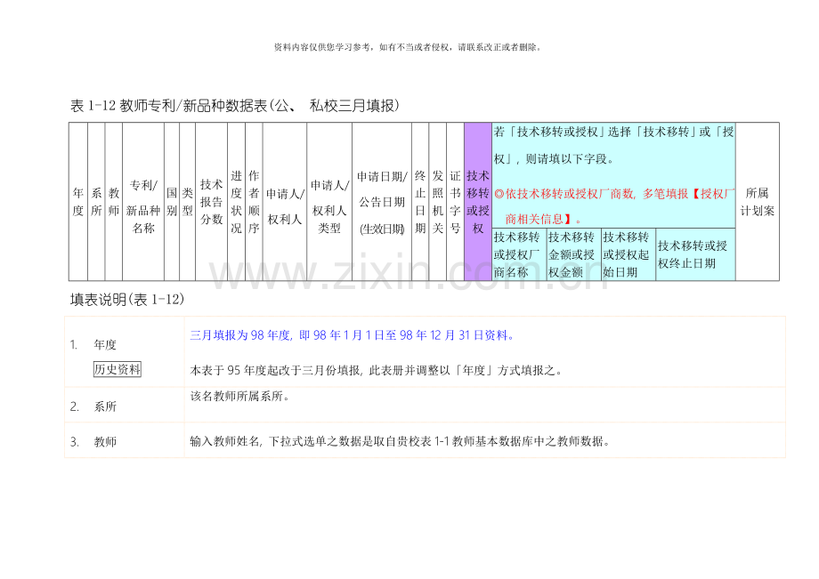
Task: Select the '教师' column header in table
Action: [x=114, y=202]
